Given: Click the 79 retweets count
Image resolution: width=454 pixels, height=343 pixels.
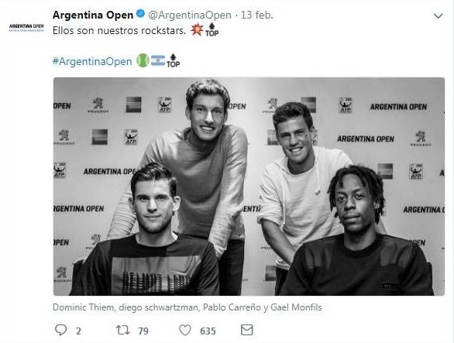Looking at the screenshot, I should point(143,331).
